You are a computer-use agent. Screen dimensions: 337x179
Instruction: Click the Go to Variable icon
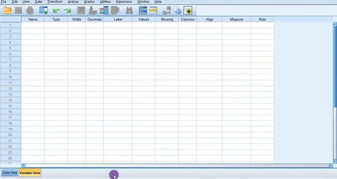[92, 11]
